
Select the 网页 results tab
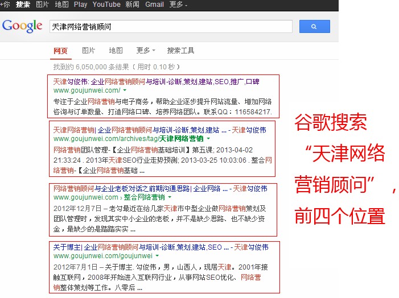click(x=60, y=51)
